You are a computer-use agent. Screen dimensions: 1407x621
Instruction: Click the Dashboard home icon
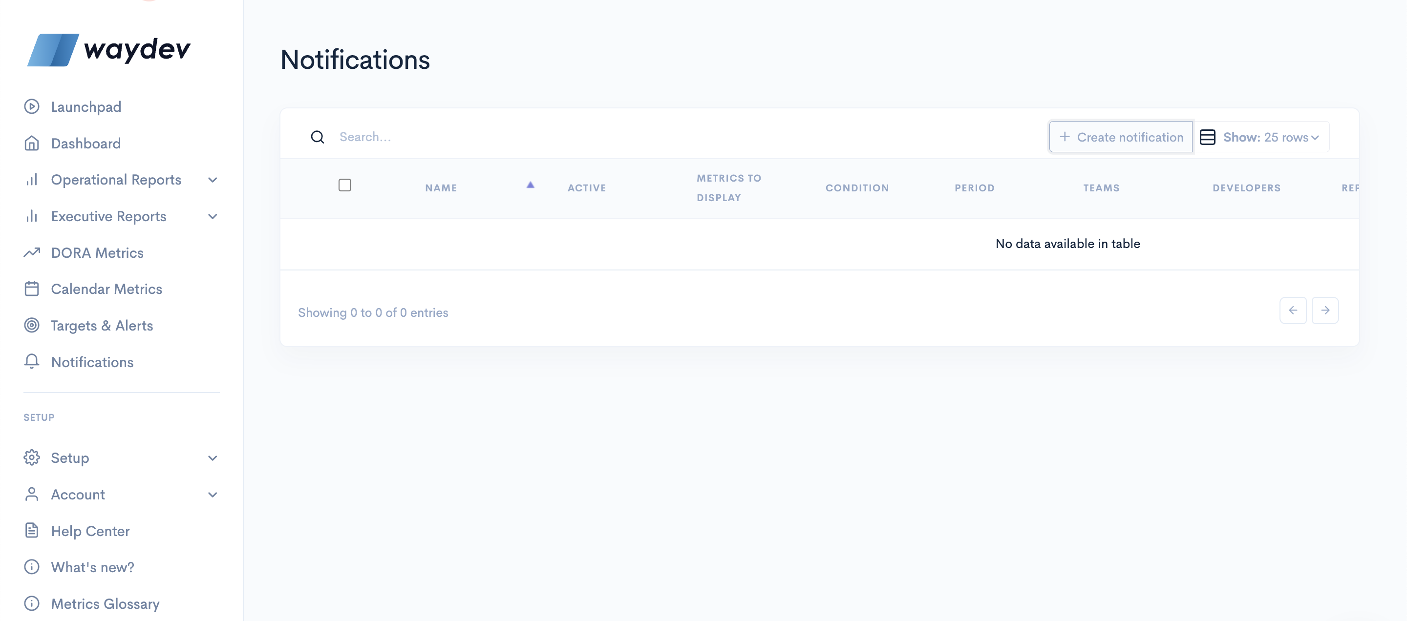32,143
